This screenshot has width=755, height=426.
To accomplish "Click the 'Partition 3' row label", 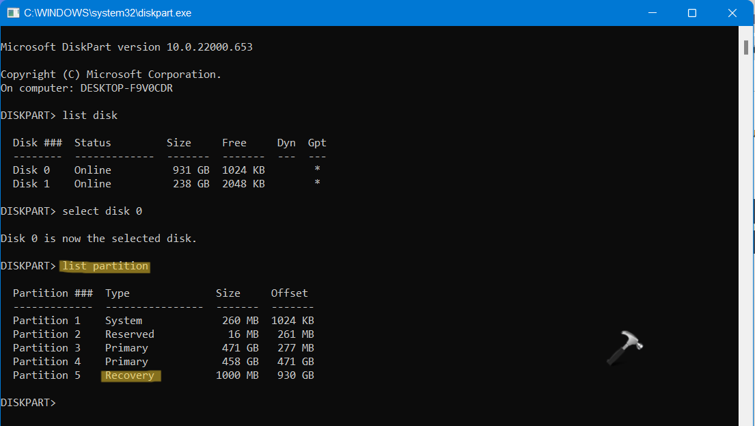I will tap(46, 348).
